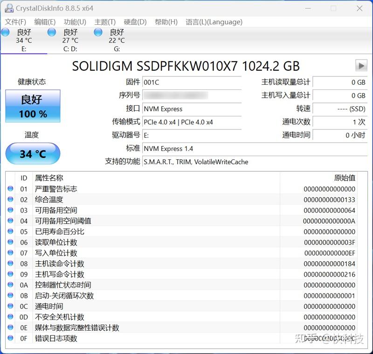Click the 健康状态 良好 100% panel
Viewport: 373px width, 354px height.
pos(33,106)
